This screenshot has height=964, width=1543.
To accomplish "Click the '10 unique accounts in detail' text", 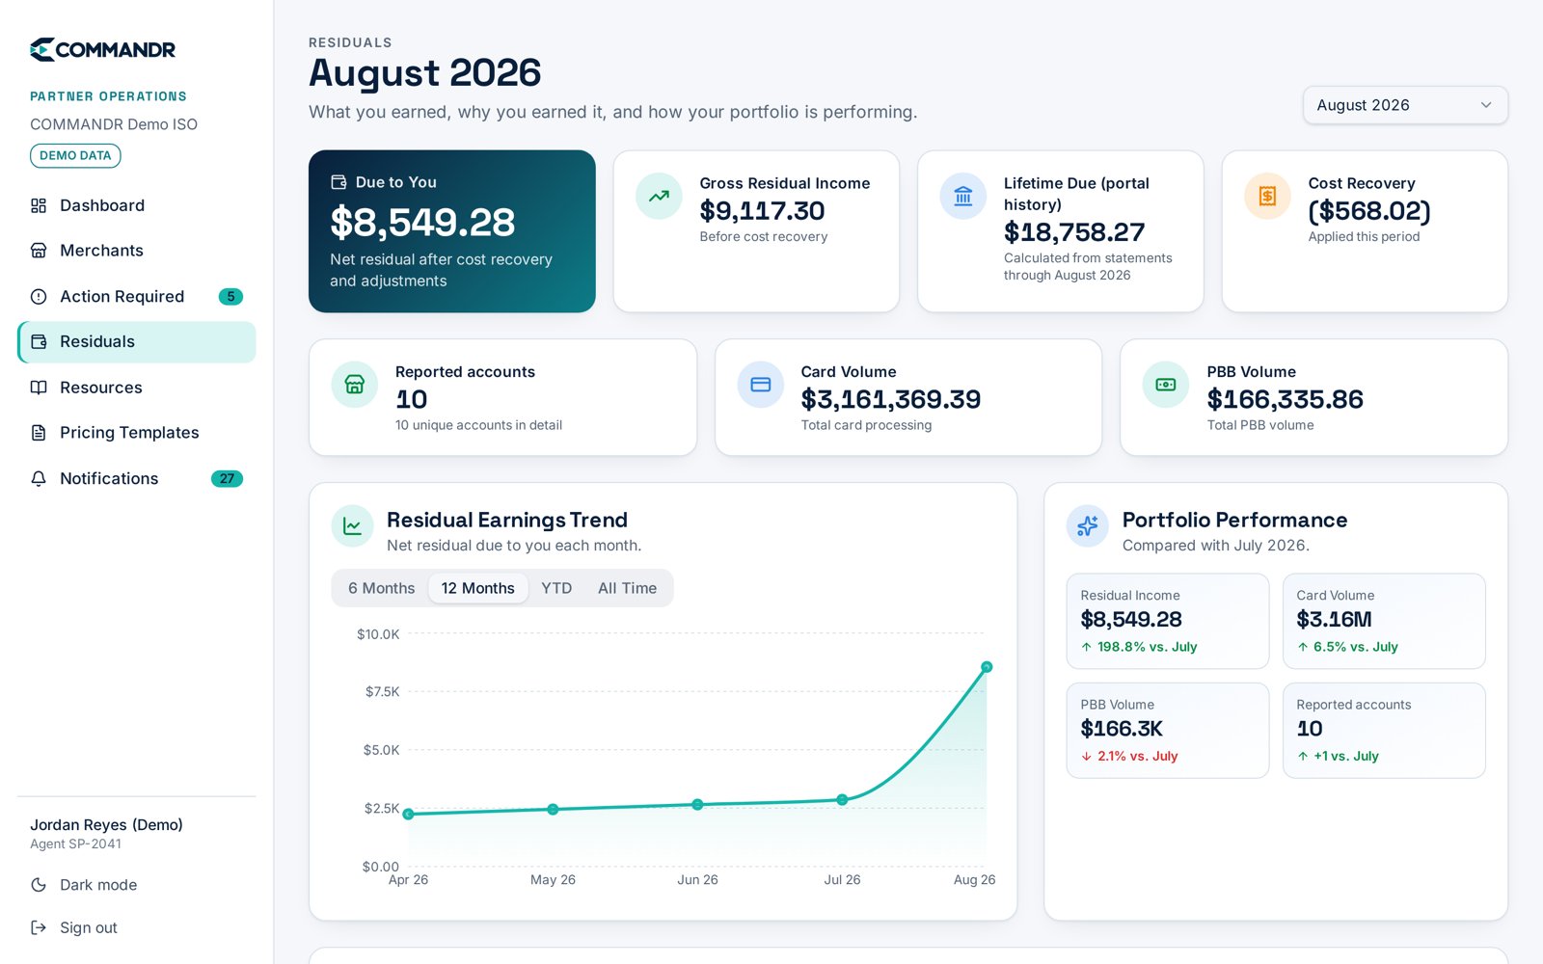I will [x=478, y=425].
